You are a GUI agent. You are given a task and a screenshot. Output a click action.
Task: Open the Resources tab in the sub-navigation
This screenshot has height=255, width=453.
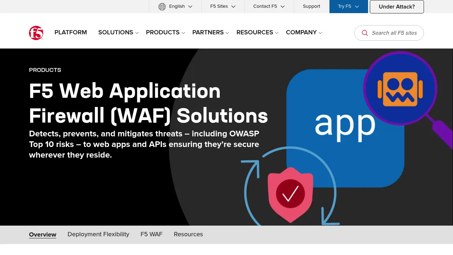(188, 234)
